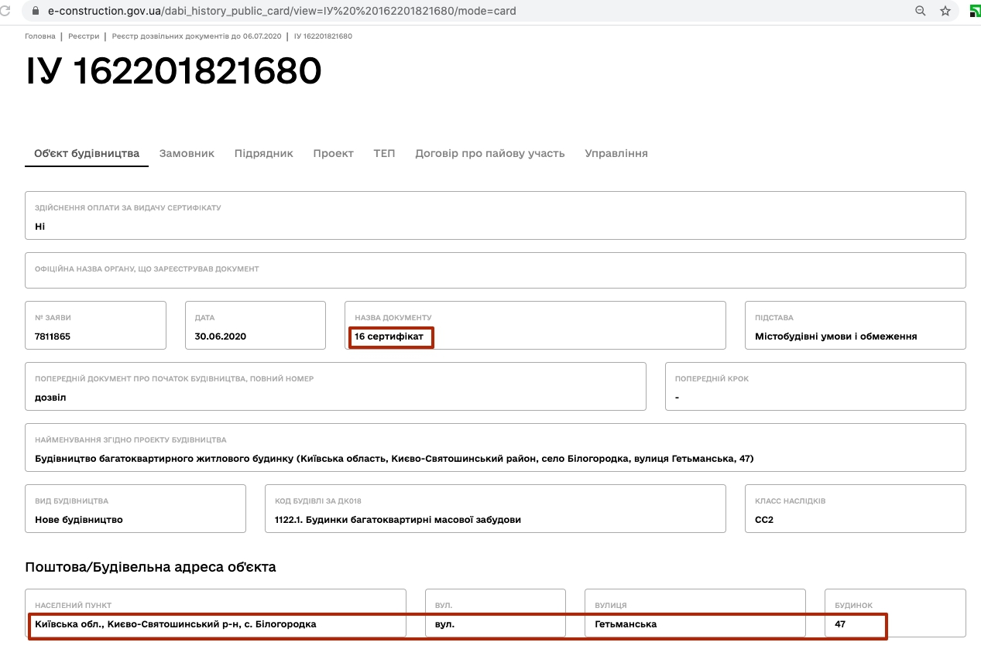The width and height of the screenshot is (981, 649).
Task: Click the code 1122.1. Будинки багатоквартирні масової забудови
Action: click(x=398, y=520)
